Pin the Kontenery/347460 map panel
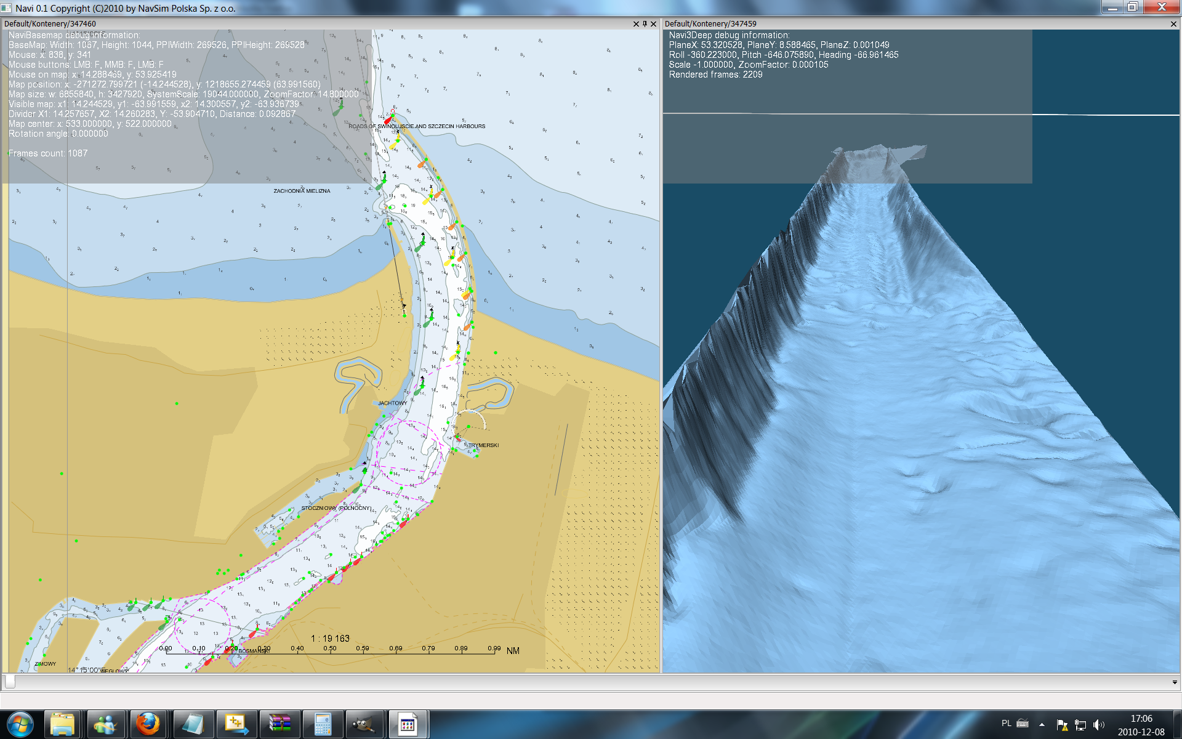The image size is (1182, 739). [645, 24]
